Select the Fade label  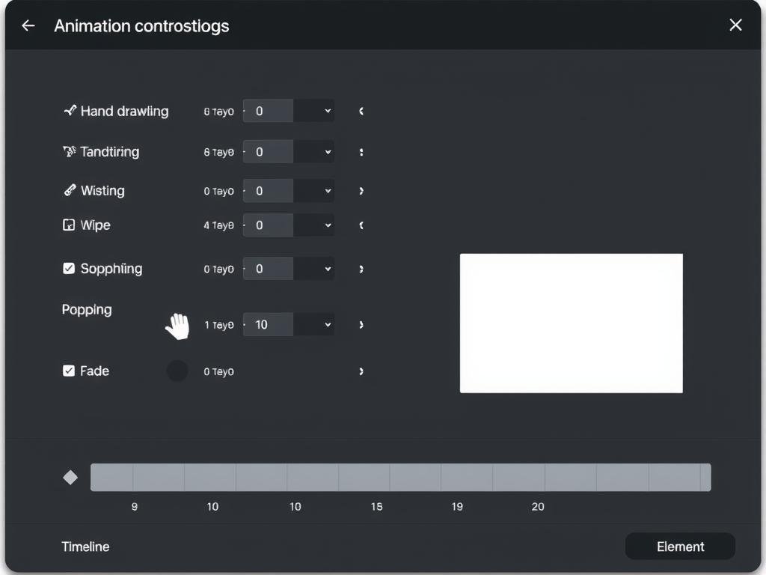pos(95,371)
